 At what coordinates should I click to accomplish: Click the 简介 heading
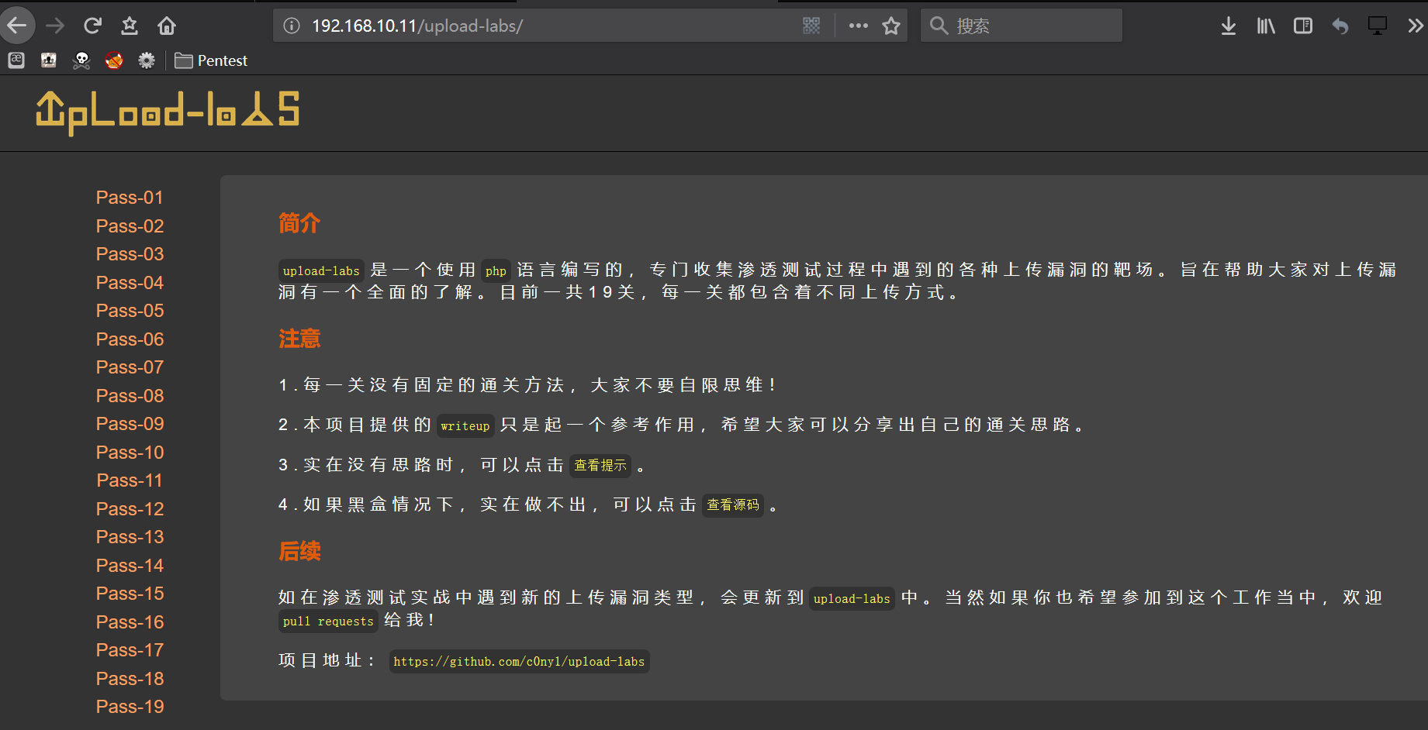coord(299,223)
